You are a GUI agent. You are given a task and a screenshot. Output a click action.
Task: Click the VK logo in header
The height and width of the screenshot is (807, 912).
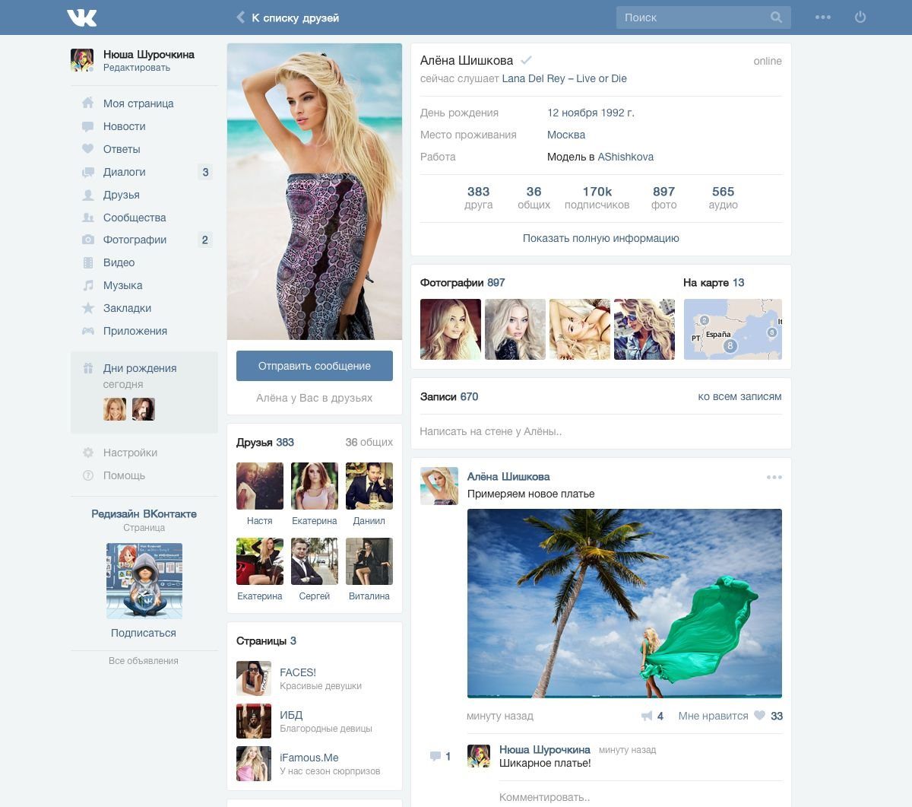tap(81, 17)
